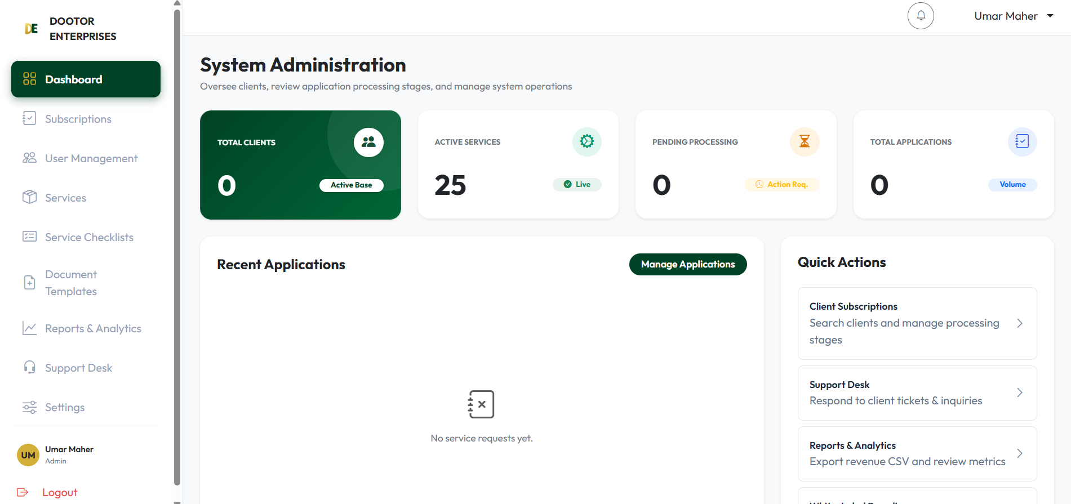1071x504 pixels.
Task: Click the Subscriptions checklist icon in sidebar
Action: (x=29, y=118)
